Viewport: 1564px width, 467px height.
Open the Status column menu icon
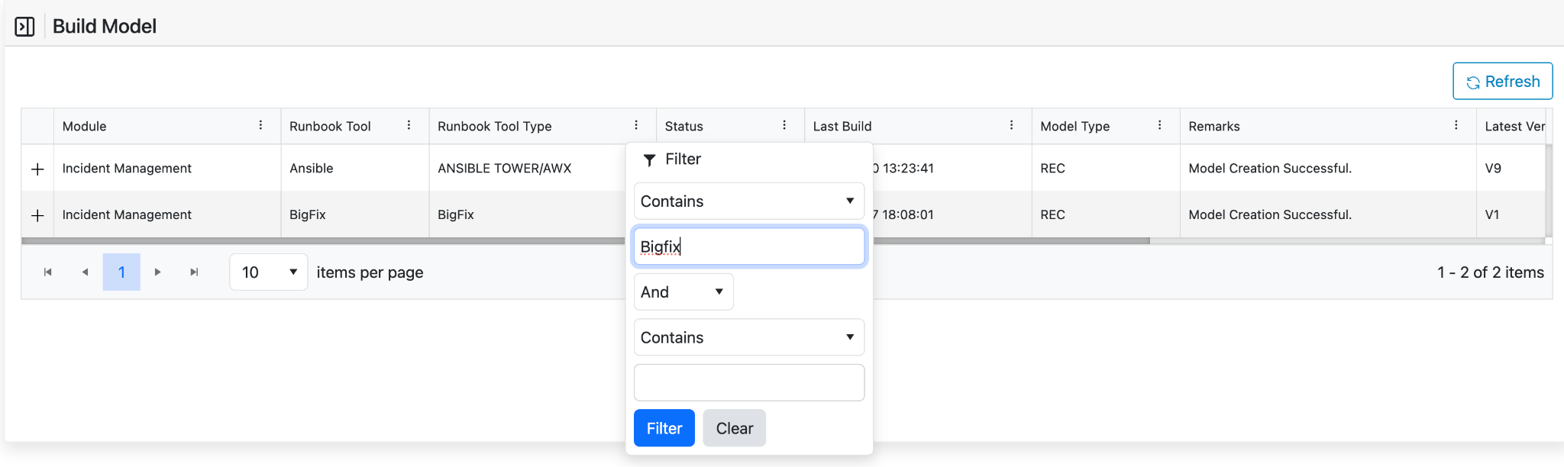(x=784, y=125)
